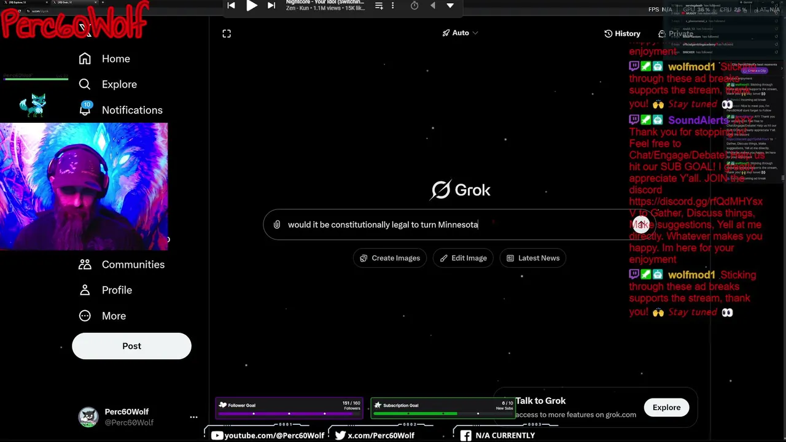Toggle Private chat mode

(x=675, y=34)
